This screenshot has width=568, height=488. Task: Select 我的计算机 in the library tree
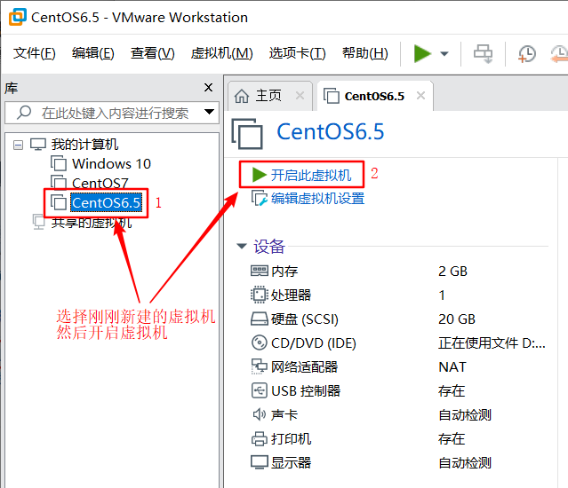(84, 145)
